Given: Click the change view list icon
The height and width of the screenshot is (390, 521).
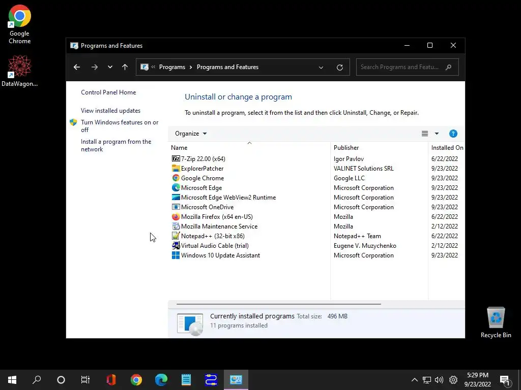Looking at the screenshot, I should tap(425, 134).
